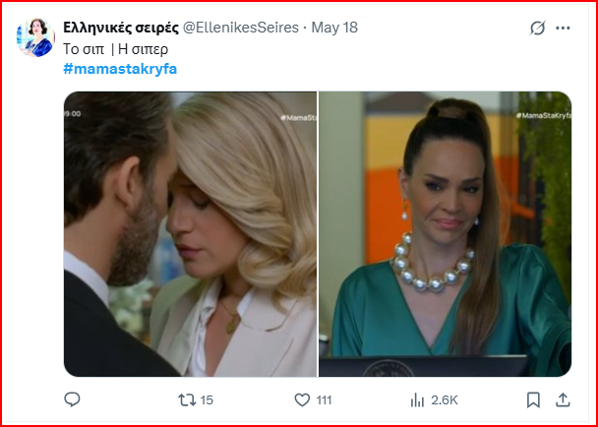
Task: Open the left photo of the couple
Action: click(190, 234)
